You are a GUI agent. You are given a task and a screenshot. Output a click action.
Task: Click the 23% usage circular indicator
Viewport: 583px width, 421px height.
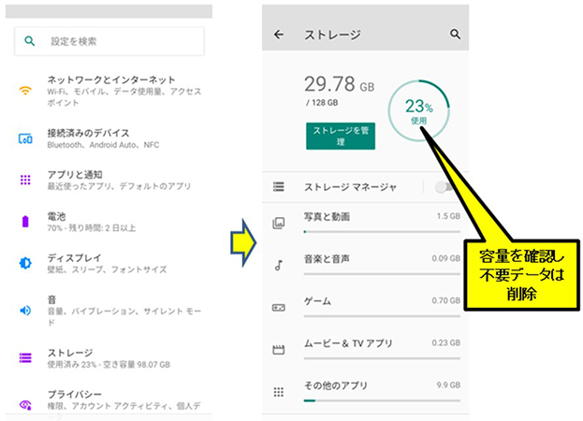(x=417, y=109)
